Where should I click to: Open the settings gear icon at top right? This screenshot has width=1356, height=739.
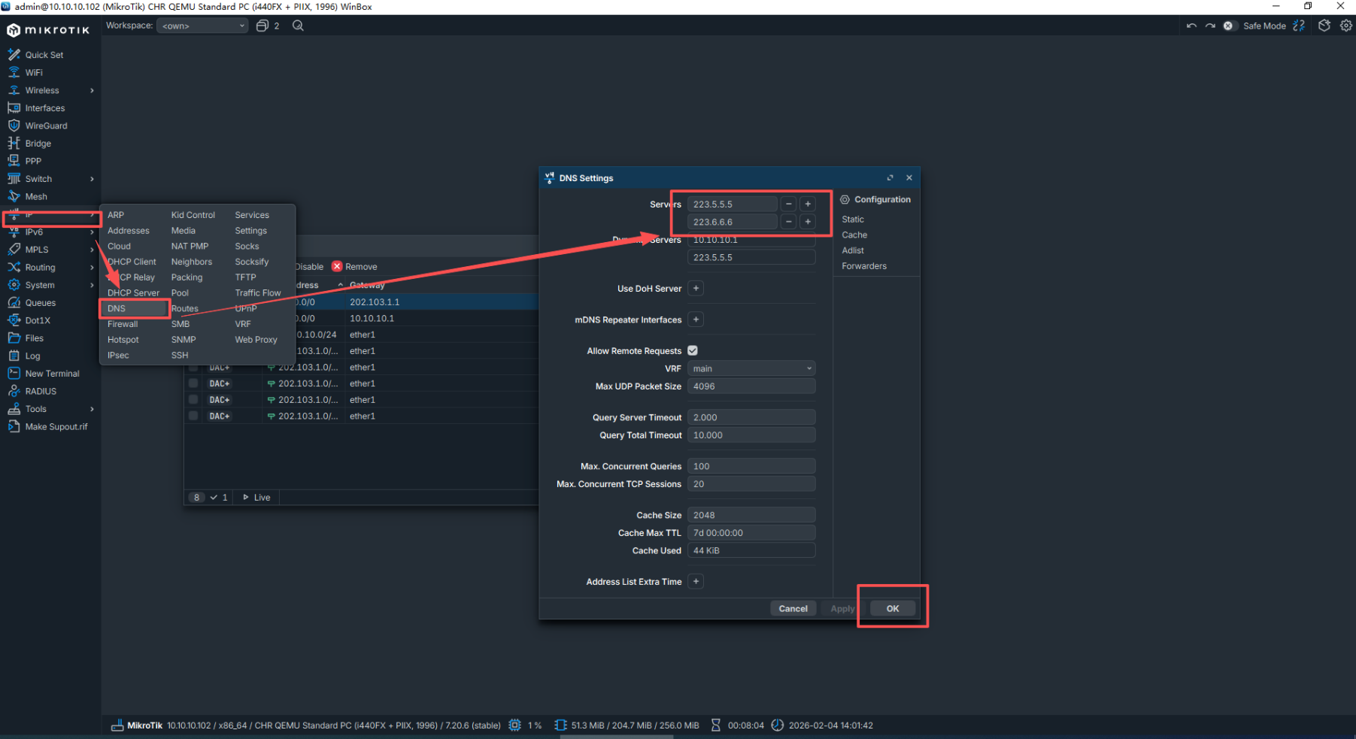point(1345,26)
